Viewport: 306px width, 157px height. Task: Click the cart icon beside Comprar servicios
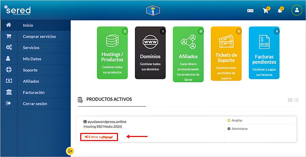9,36
